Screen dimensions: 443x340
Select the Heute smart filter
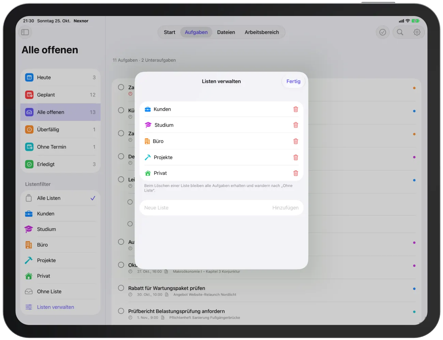[60, 77]
